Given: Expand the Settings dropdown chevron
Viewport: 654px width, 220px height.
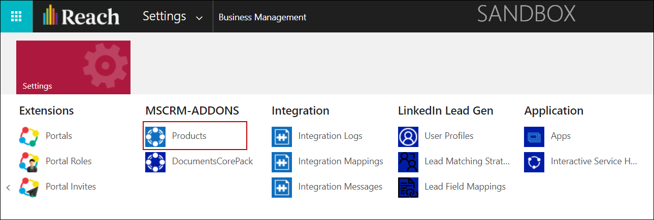Looking at the screenshot, I should tap(199, 18).
